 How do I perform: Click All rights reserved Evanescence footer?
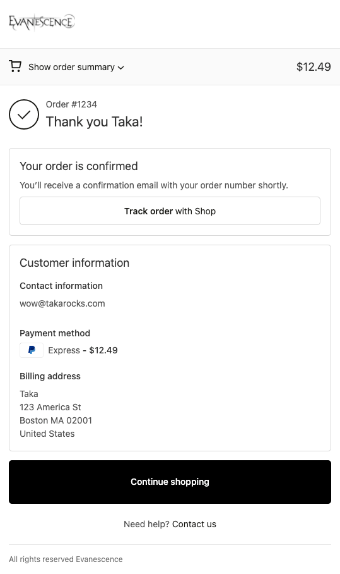[66, 559]
